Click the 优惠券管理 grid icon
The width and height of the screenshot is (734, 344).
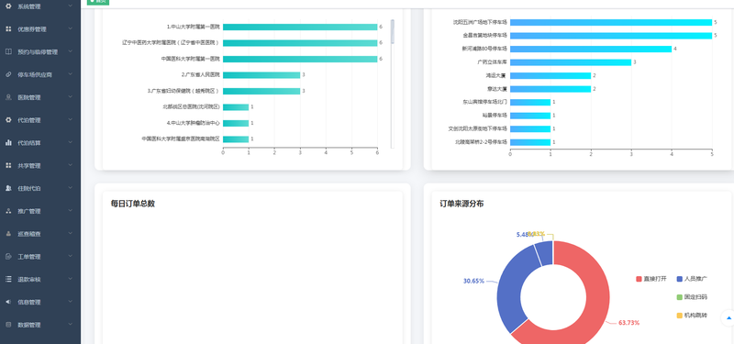click(8, 29)
